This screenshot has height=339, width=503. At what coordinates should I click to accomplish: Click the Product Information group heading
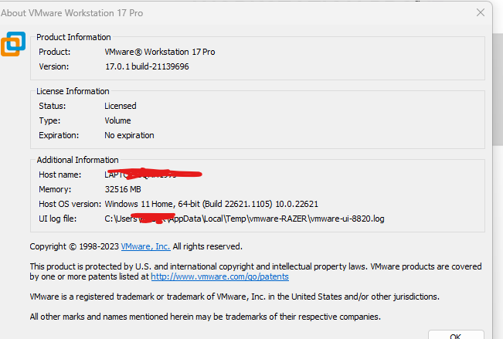(x=73, y=37)
